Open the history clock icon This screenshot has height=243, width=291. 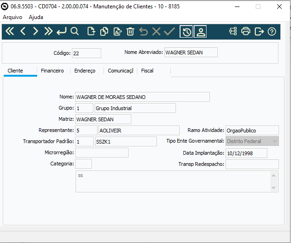(x=186, y=32)
